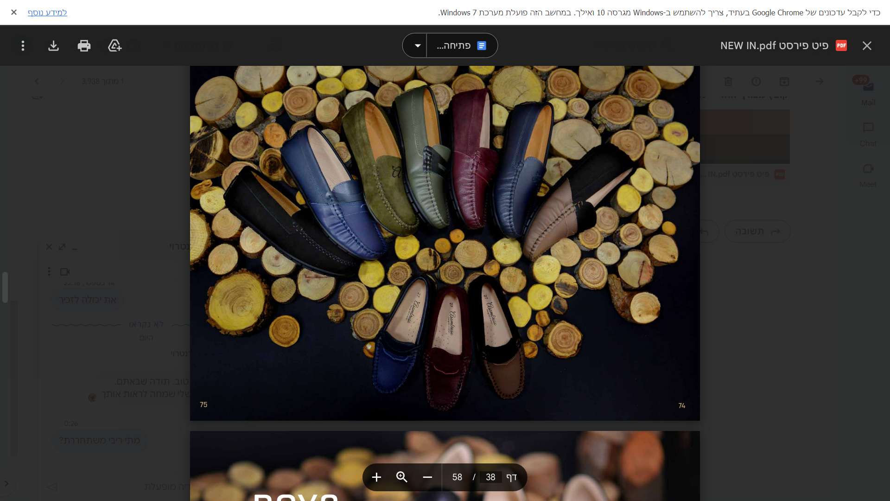Close the PDF preview viewer
890x501 pixels.
click(867, 45)
